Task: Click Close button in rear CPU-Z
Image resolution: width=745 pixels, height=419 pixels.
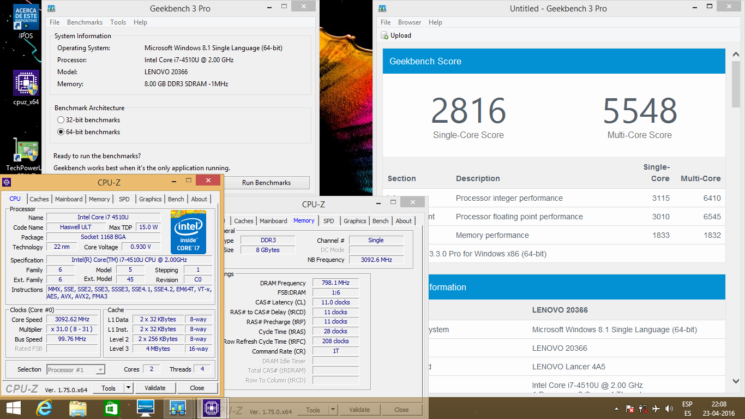Action: 401,410
